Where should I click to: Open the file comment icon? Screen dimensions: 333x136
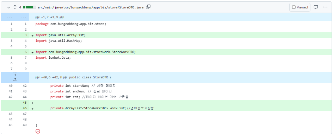tap(316, 7)
